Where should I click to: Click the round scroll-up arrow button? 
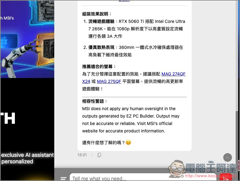228,157
